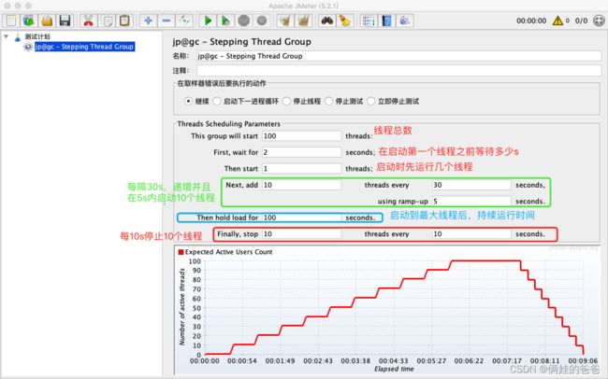This screenshot has height=379, width=608.
Task: Click the 名称 name input field
Action: coord(398,56)
